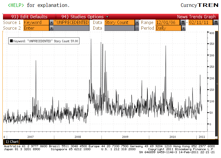
Task: Open Source 1 Keyword dropdown arrow
Action: click(51, 22)
